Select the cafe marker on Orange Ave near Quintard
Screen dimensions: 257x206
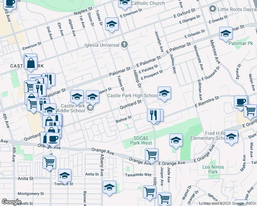tap(53, 140)
